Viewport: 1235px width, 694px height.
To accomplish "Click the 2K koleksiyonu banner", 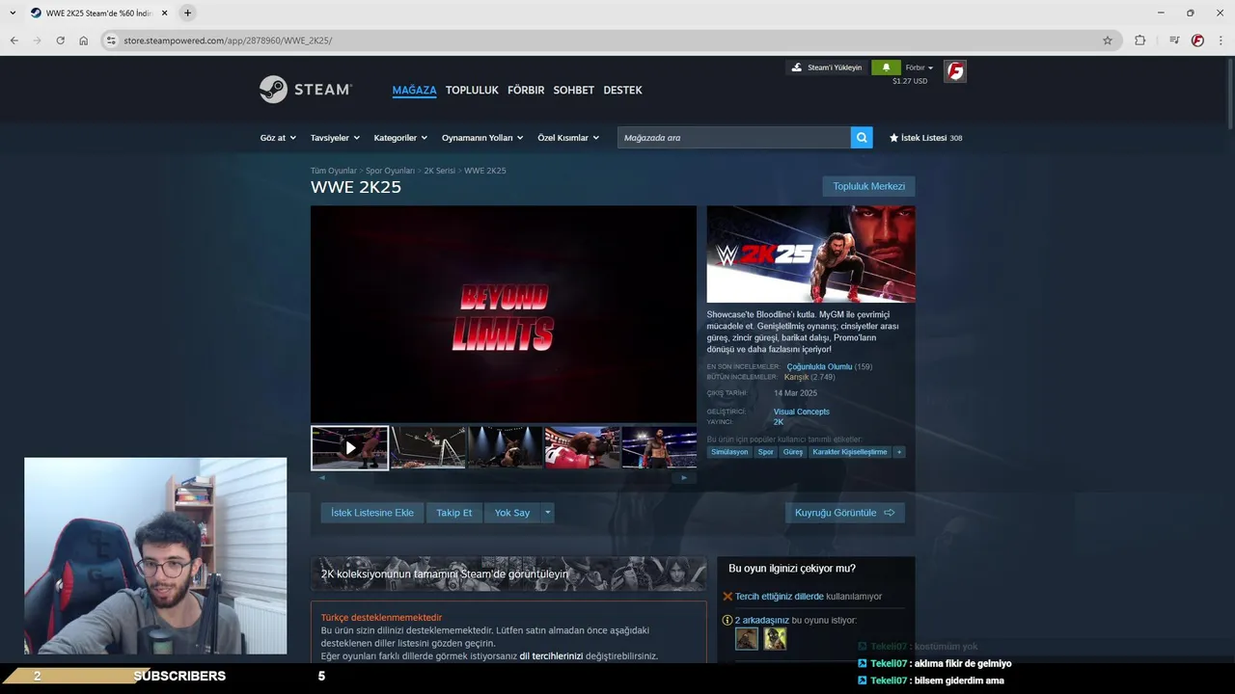I will point(508,574).
